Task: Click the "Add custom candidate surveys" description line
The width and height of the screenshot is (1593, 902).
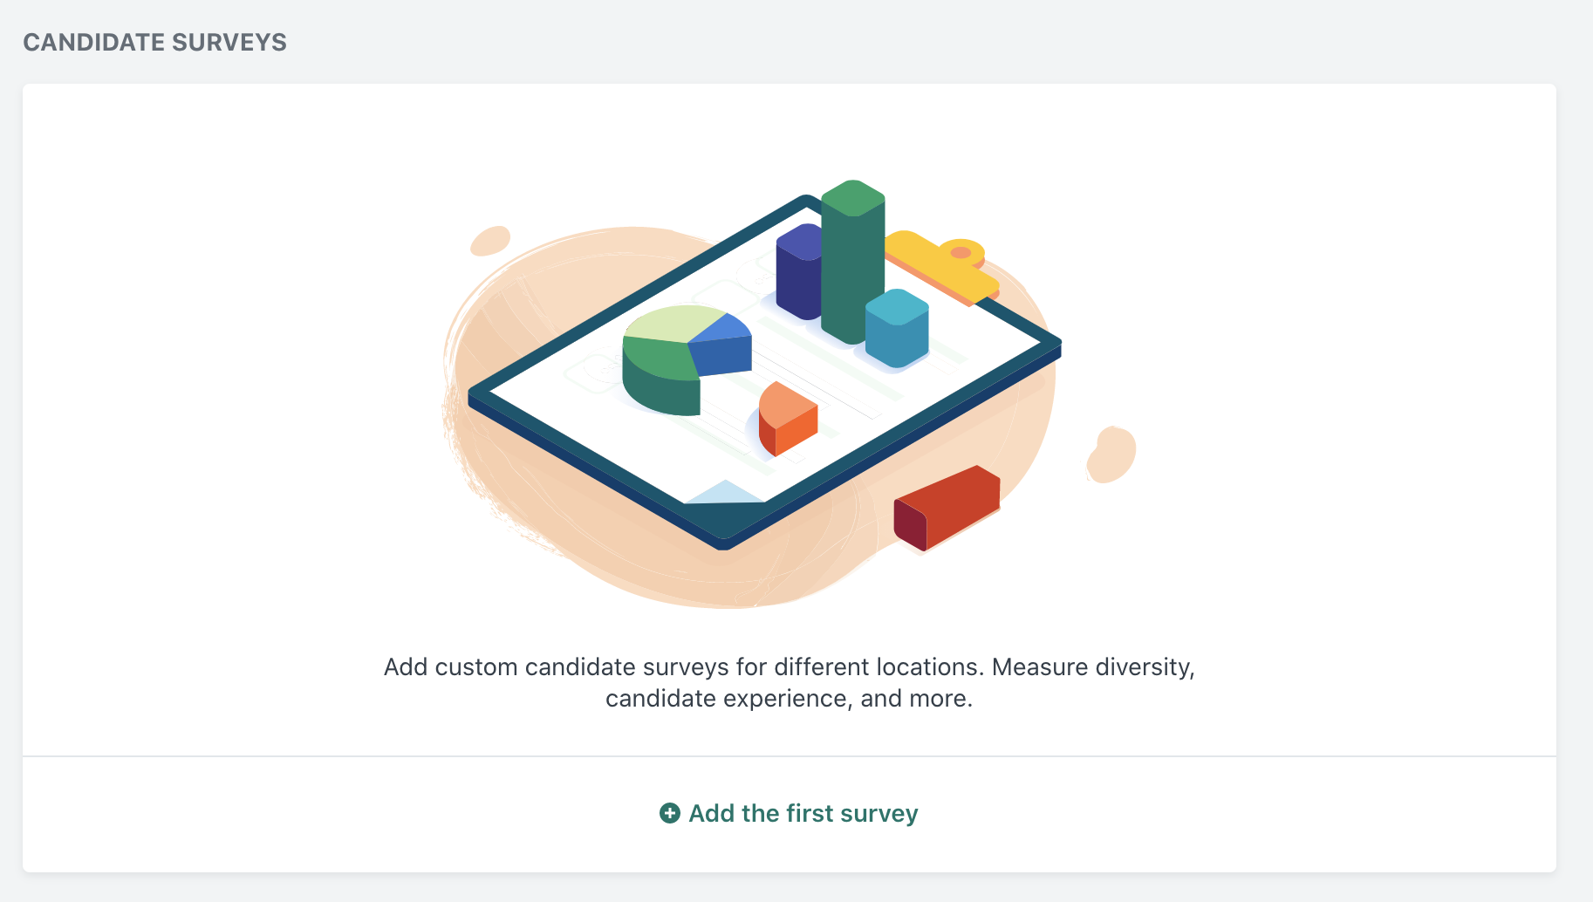Action: (x=789, y=667)
